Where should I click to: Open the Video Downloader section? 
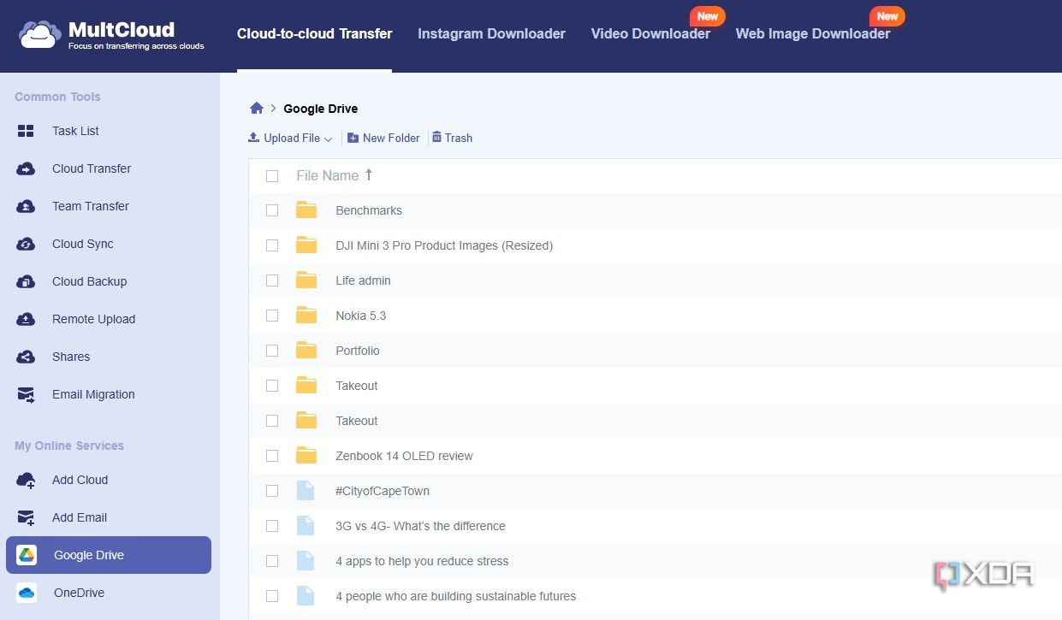click(x=650, y=33)
